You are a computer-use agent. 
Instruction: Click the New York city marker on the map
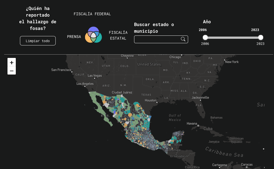pyautogui.click(x=225, y=59)
